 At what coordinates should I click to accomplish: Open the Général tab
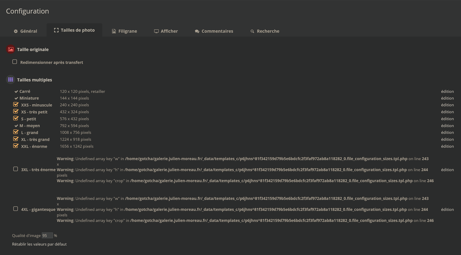(x=25, y=31)
